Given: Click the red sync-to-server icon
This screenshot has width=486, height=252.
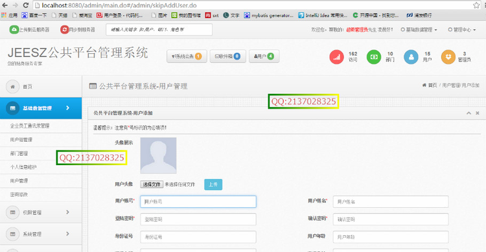Looking at the screenshot, I should pyautogui.click(x=64, y=29).
